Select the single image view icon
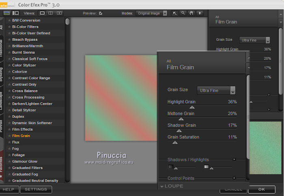The width and height of the screenshot is (284, 196). 42,13
